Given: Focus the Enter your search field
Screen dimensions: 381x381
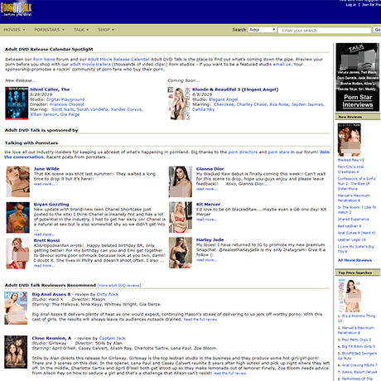Looking at the screenshot, I should point(325,31).
